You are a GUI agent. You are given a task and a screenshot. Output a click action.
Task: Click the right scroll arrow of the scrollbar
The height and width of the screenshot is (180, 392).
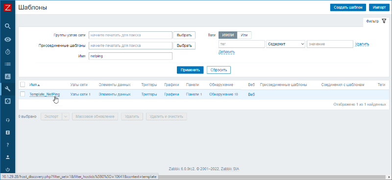[389, 177]
